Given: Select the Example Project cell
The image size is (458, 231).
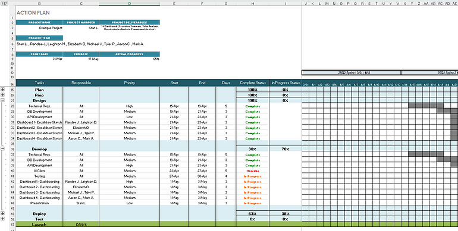Looking at the screenshot, I should tap(39, 28).
